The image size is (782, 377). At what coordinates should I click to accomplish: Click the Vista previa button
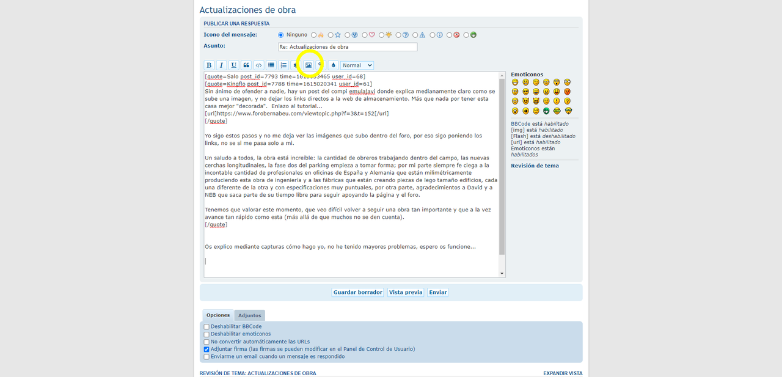(406, 293)
